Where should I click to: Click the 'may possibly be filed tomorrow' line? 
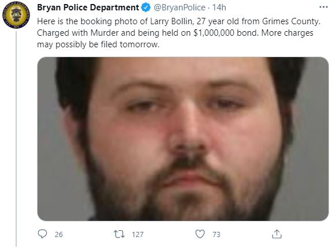(98, 44)
